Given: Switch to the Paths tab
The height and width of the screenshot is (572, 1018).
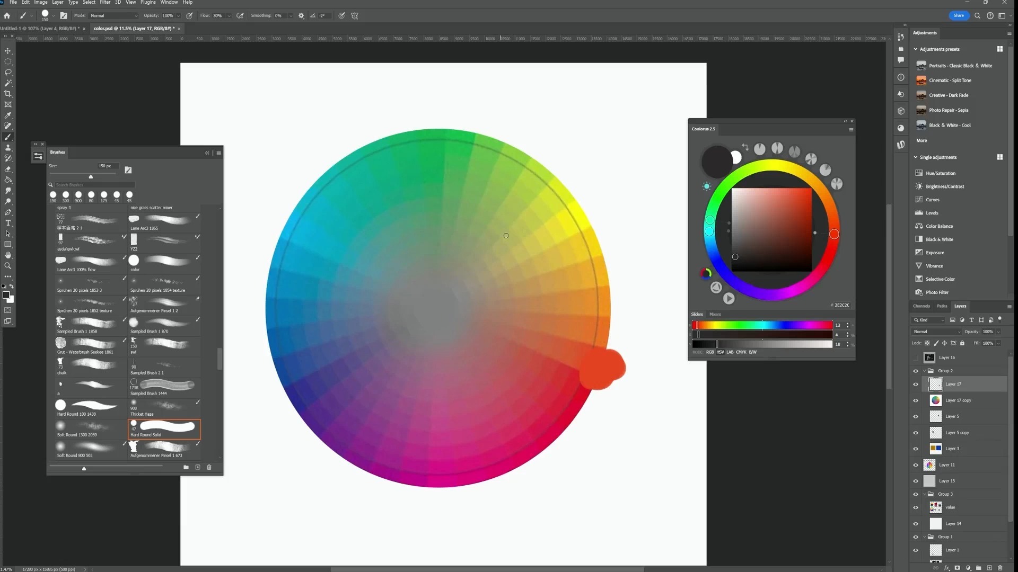Looking at the screenshot, I should (x=942, y=306).
